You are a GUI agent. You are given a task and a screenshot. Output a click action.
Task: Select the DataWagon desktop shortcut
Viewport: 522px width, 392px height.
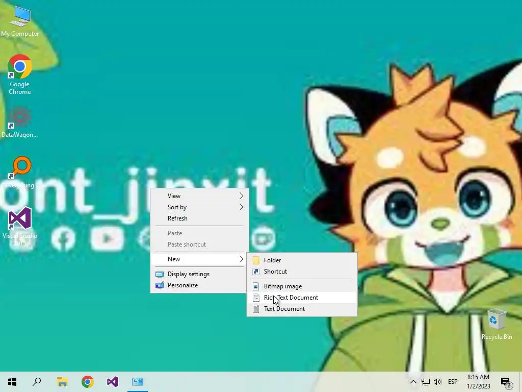tap(20, 122)
